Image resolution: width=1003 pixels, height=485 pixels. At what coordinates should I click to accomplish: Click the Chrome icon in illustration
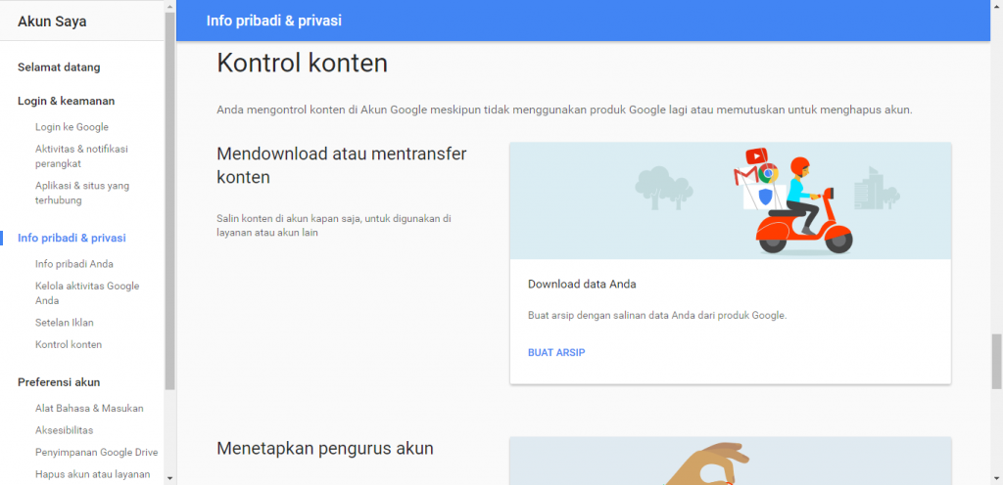tap(767, 173)
